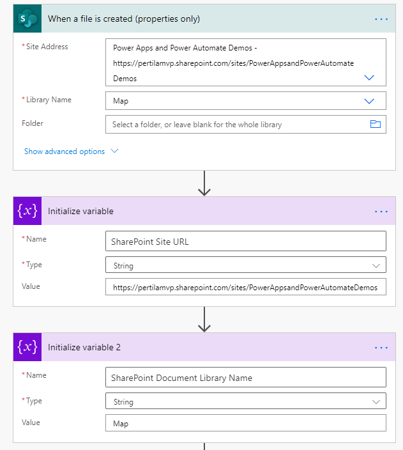The height and width of the screenshot is (450, 403).
Task: Click the Initialize variable 2 icon
Action: tap(27, 347)
